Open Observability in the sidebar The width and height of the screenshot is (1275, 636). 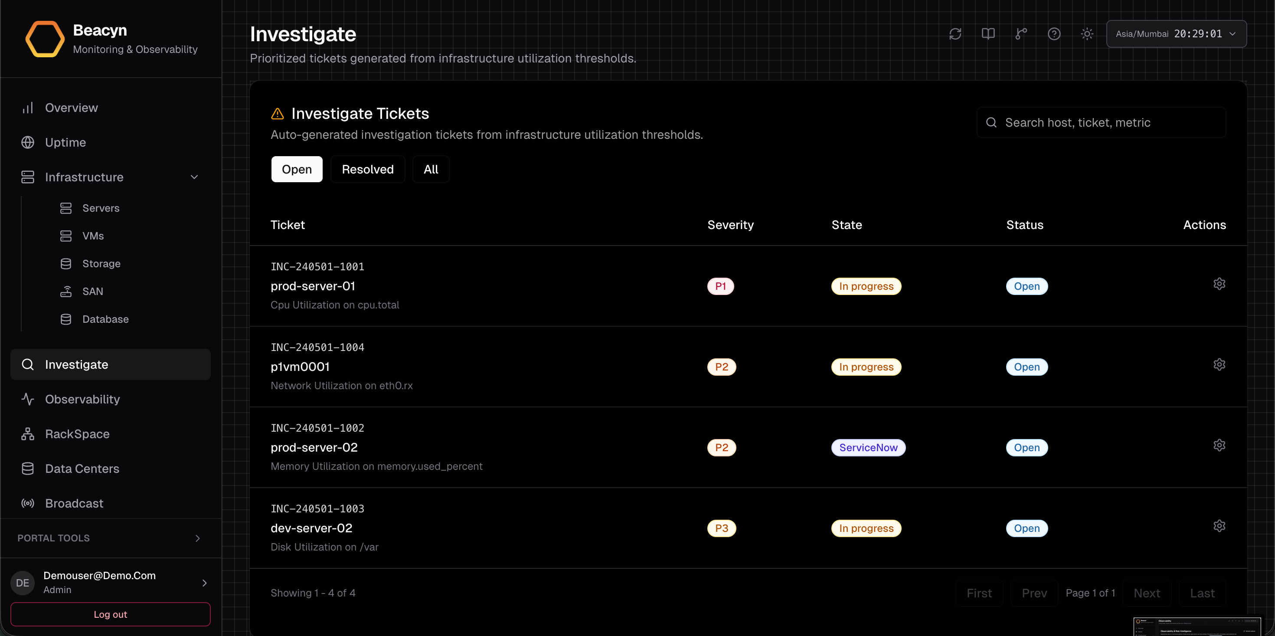click(x=111, y=399)
